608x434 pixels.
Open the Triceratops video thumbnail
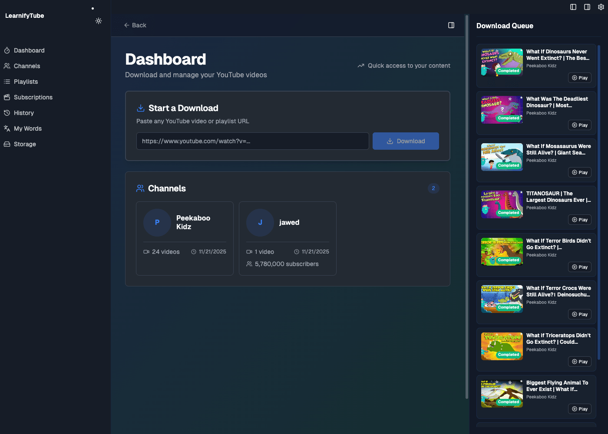click(x=502, y=346)
